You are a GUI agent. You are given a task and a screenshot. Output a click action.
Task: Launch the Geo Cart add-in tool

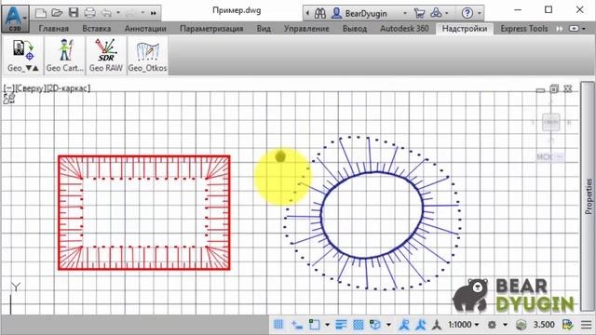coord(64,56)
